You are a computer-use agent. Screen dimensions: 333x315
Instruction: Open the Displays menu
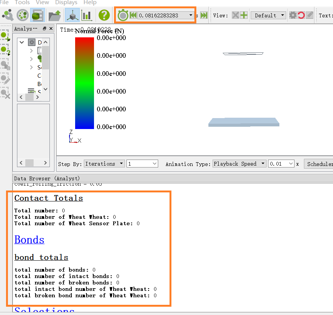point(66,2)
